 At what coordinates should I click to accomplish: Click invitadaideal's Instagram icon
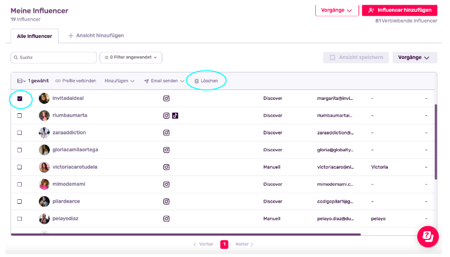pos(166,99)
